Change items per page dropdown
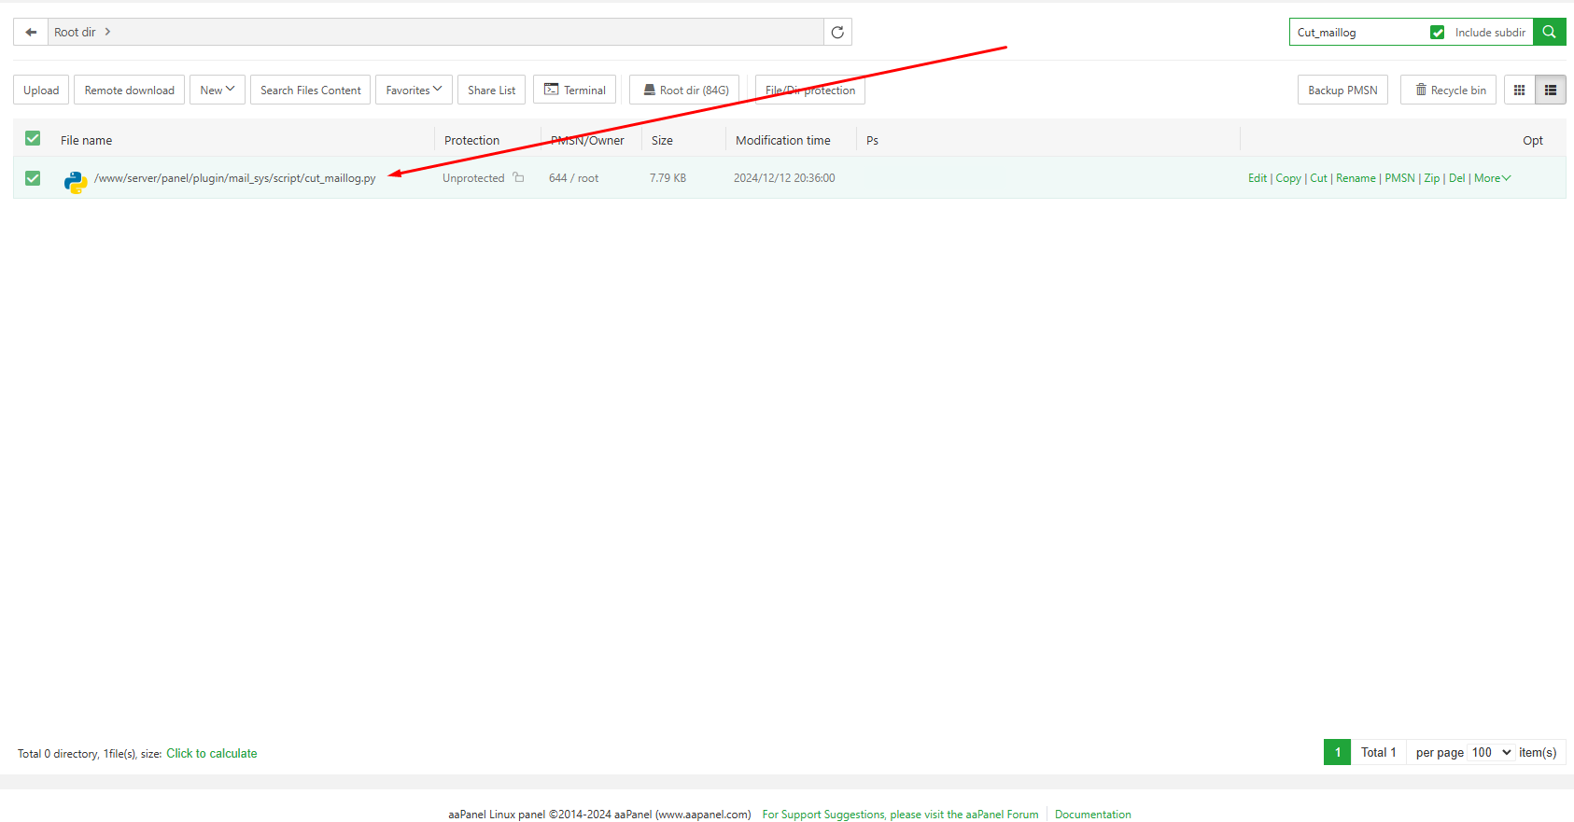The image size is (1574, 822). (1492, 752)
